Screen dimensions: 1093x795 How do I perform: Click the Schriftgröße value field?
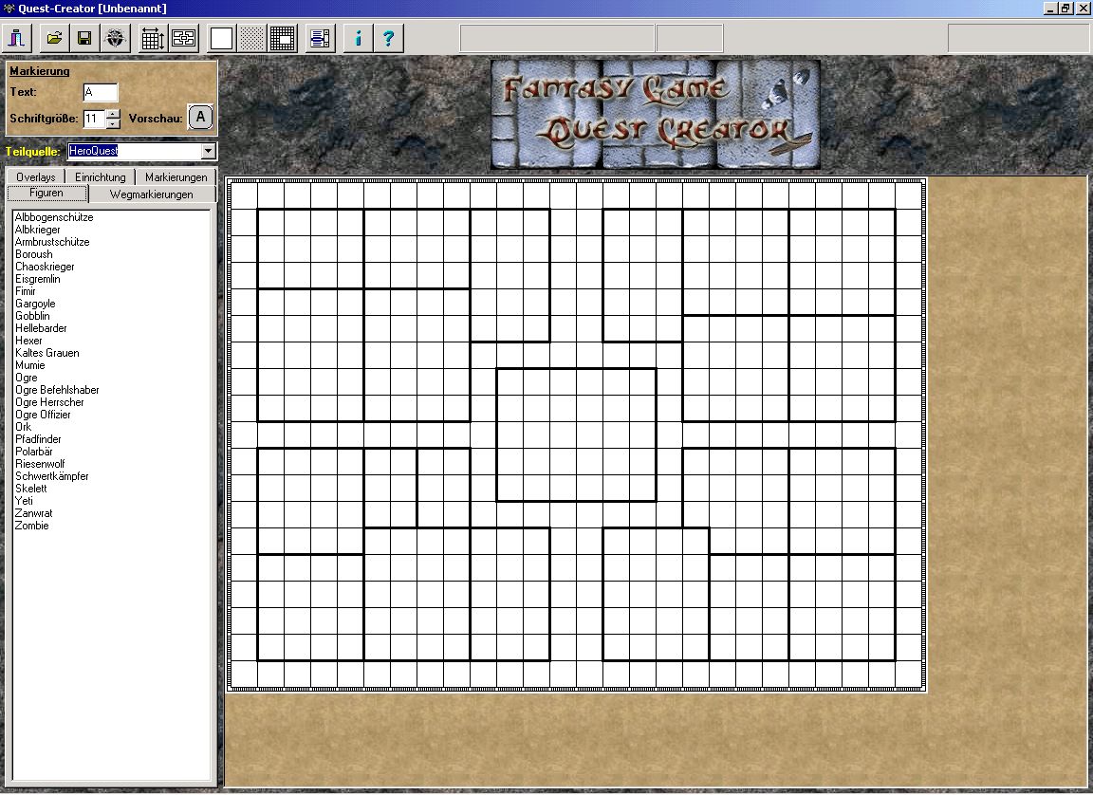point(94,119)
